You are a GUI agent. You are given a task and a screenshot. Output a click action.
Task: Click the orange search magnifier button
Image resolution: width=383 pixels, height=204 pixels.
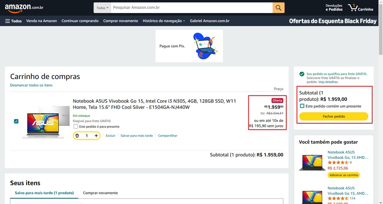click(278, 8)
